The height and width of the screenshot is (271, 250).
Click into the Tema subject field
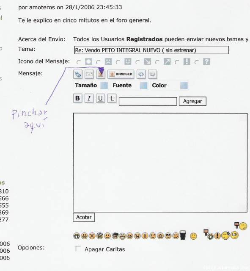click(x=151, y=50)
